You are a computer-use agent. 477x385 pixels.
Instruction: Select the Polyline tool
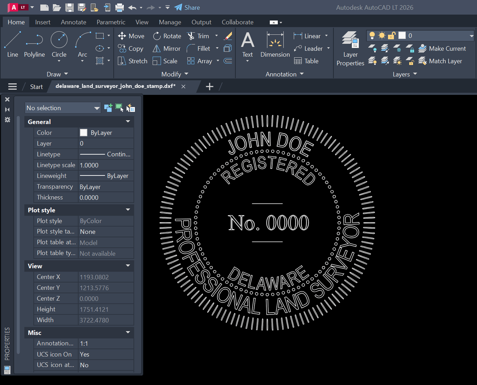coord(34,44)
